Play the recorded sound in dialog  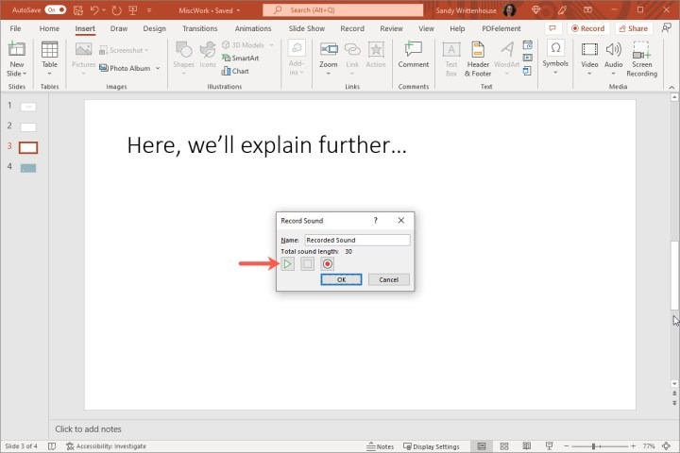click(287, 263)
